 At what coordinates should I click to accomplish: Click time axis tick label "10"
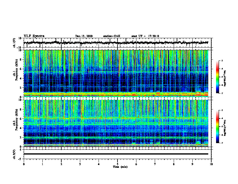(x=211, y=164)
